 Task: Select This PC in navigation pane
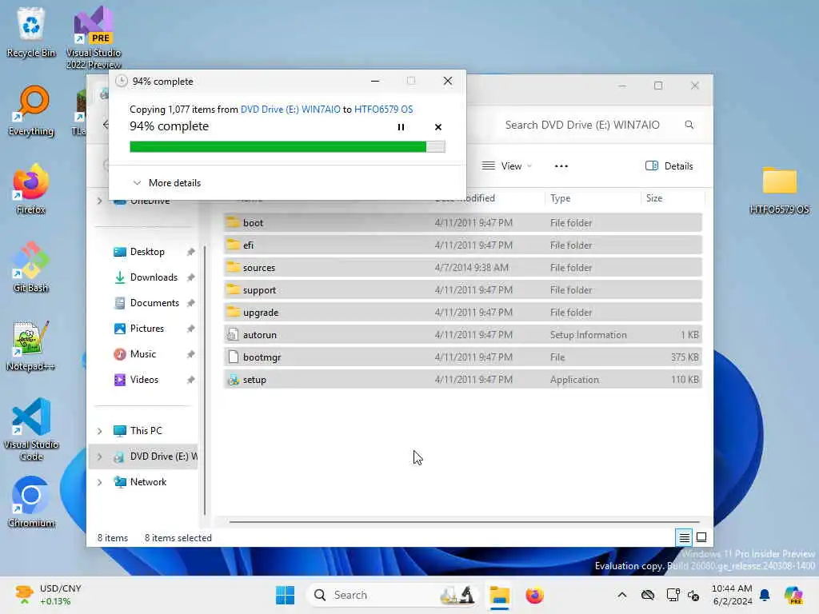pos(146,431)
